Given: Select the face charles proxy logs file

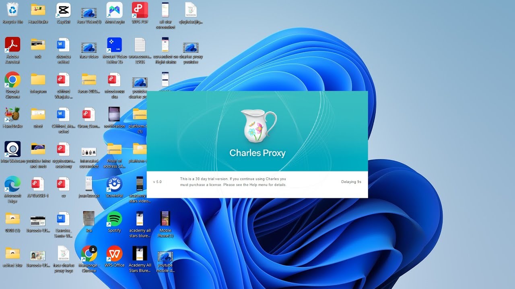Looking at the screenshot, I should tap(64, 259).
